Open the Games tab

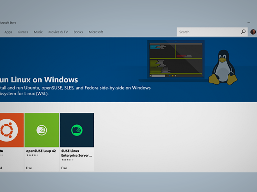23,32
